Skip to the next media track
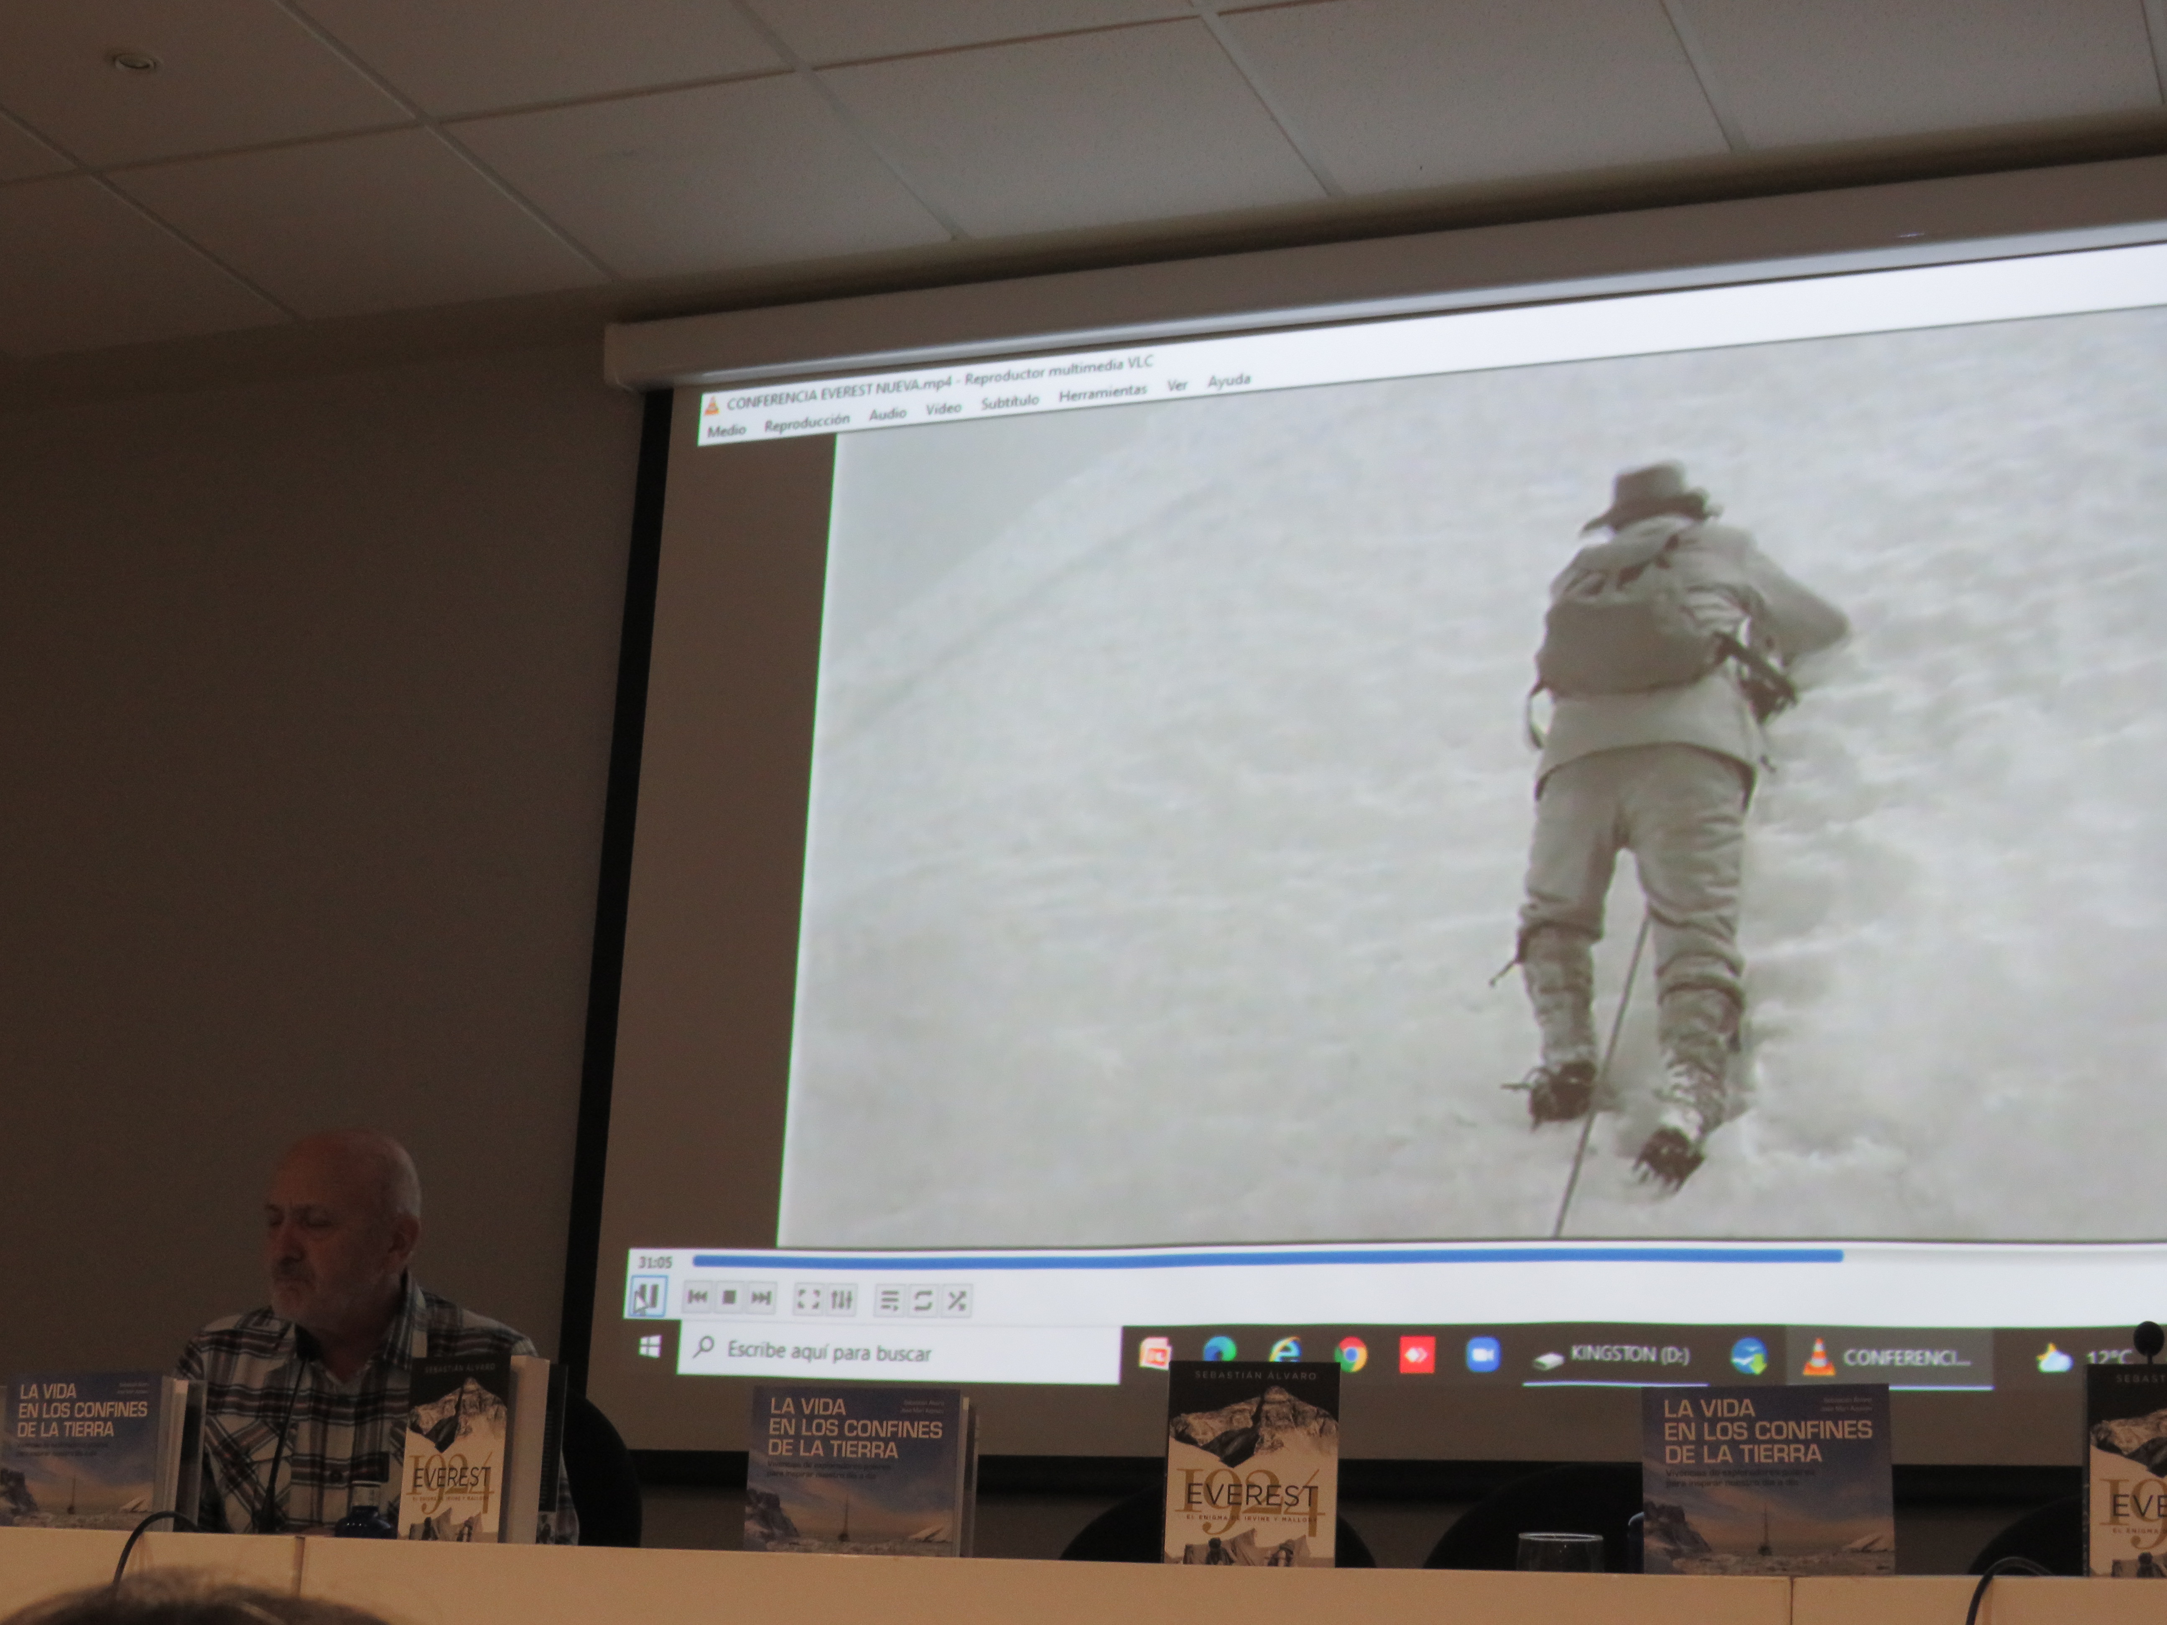 pyautogui.click(x=761, y=1298)
